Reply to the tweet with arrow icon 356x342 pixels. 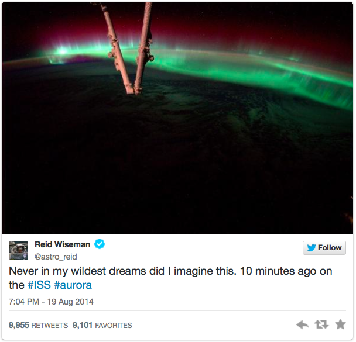[x=302, y=325]
